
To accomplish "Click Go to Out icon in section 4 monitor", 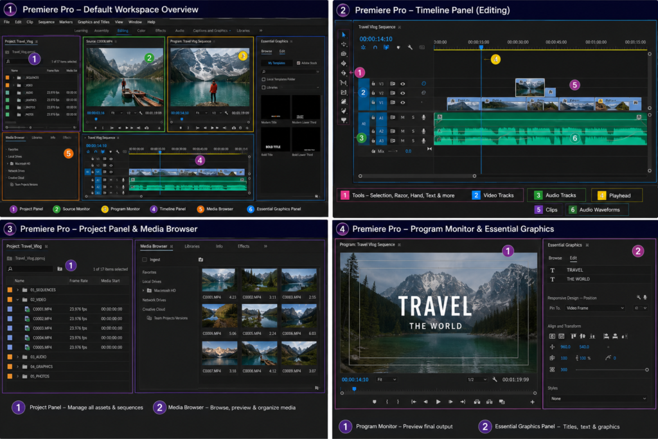I will (x=463, y=402).
